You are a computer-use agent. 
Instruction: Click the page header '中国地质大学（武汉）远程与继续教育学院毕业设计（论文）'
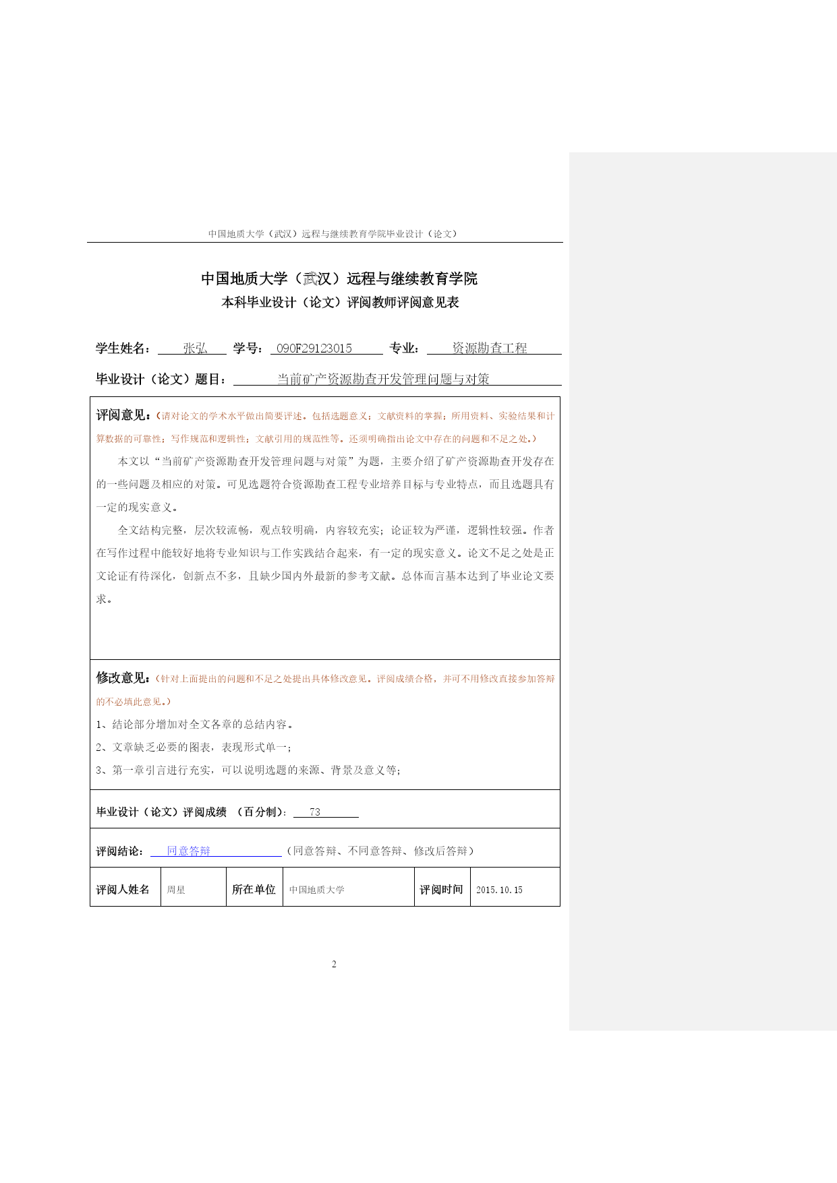coord(333,234)
